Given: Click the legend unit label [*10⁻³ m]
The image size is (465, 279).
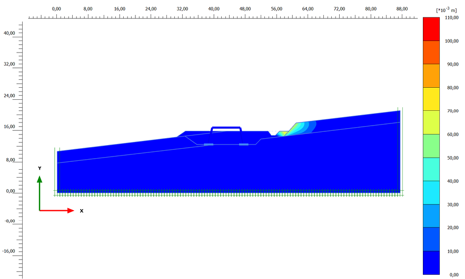Looking at the screenshot, I should (447, 11).
